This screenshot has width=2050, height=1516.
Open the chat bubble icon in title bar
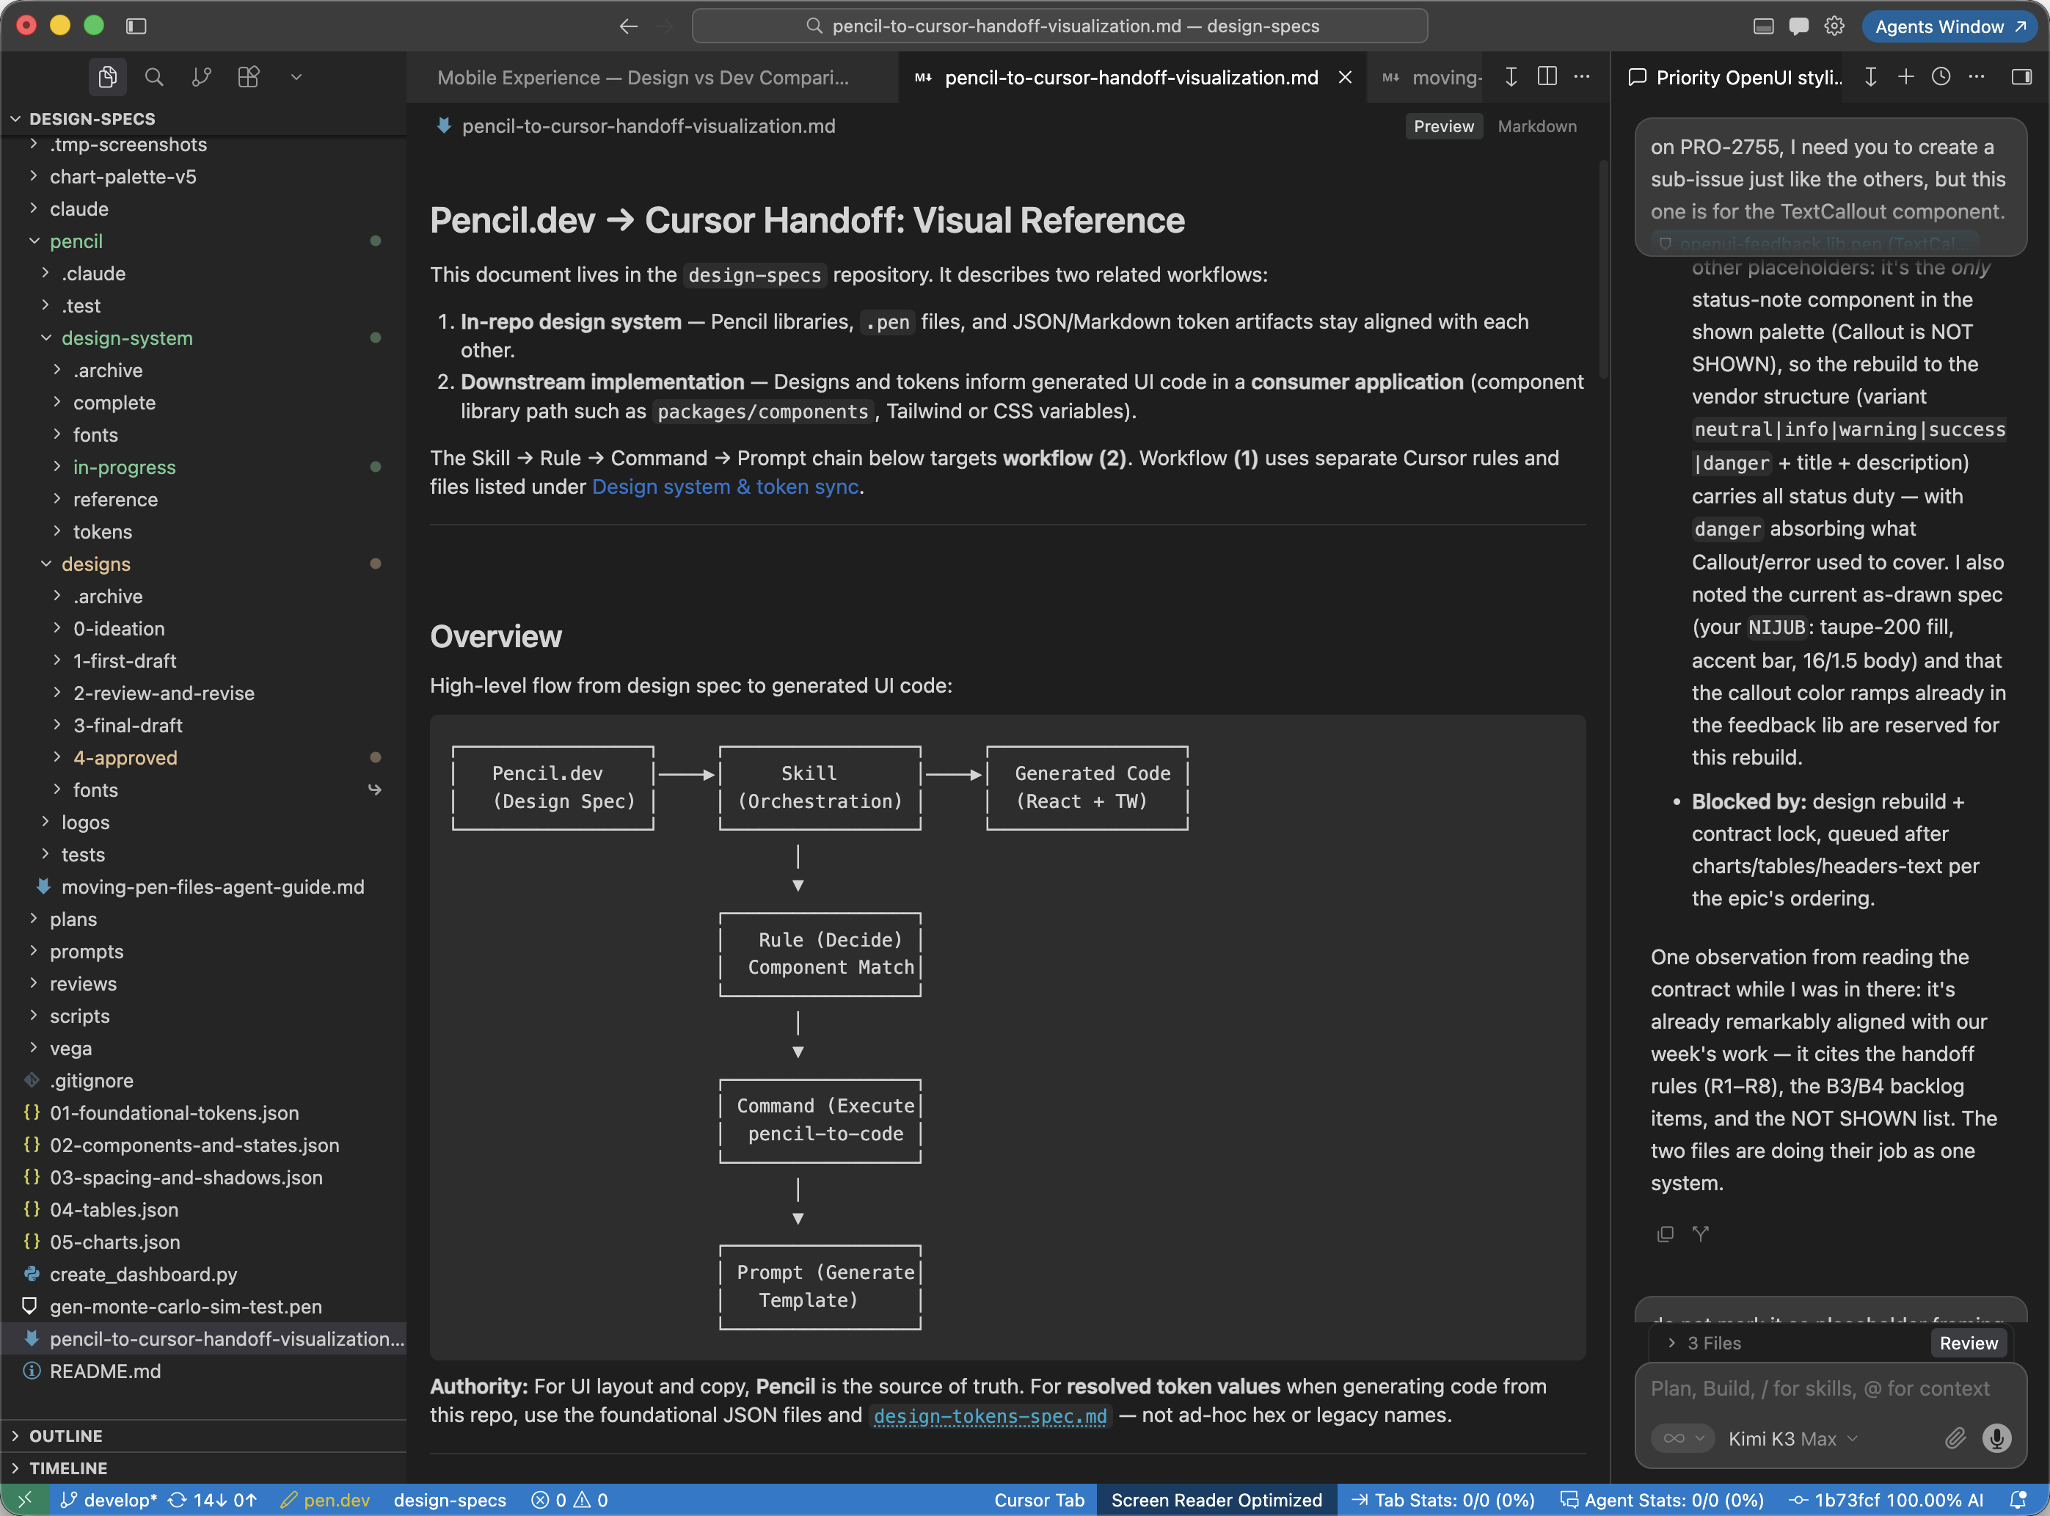pos(1798,26)
